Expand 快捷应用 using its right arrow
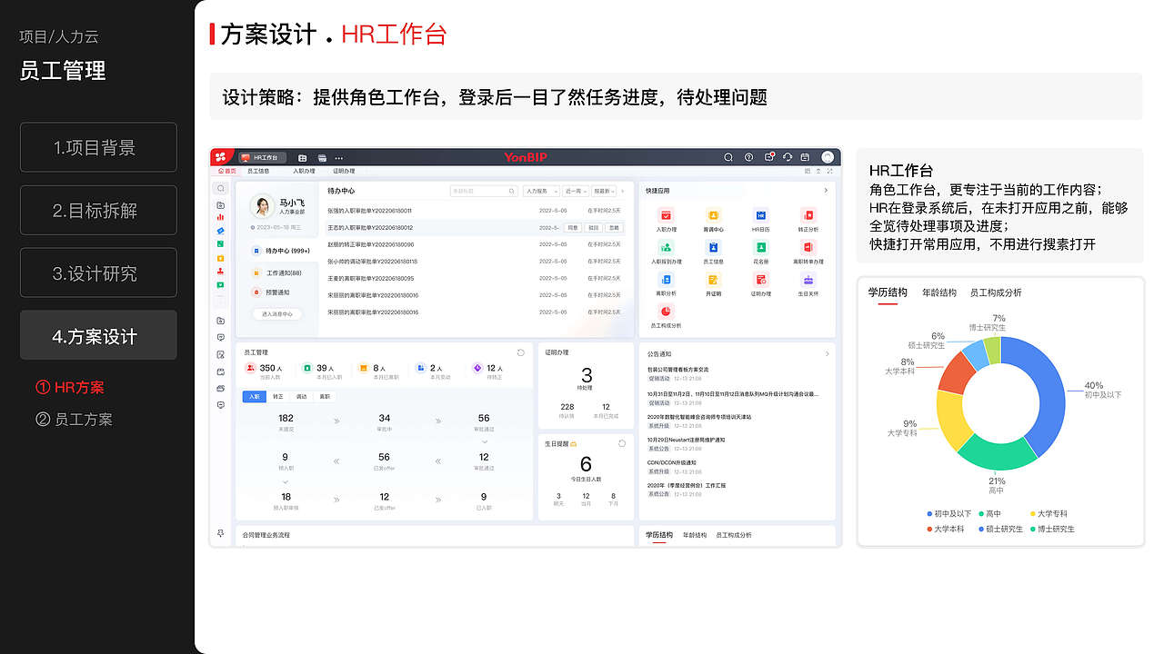The width and height of the screenshot is (1164, 654). [826, 191]
